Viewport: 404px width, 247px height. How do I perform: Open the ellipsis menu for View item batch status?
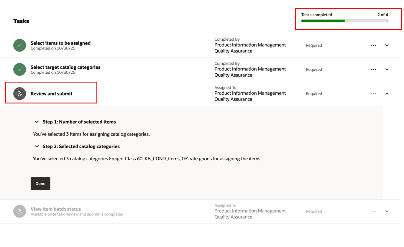coord(374,211)
